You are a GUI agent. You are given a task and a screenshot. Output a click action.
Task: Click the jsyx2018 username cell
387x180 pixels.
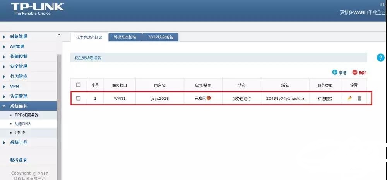point(160,98)
